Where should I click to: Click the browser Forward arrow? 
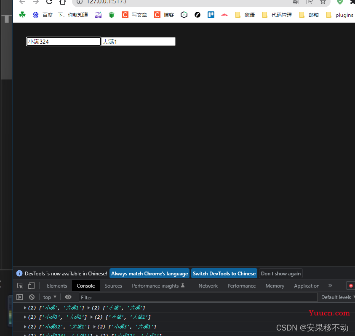coord(36,2)
